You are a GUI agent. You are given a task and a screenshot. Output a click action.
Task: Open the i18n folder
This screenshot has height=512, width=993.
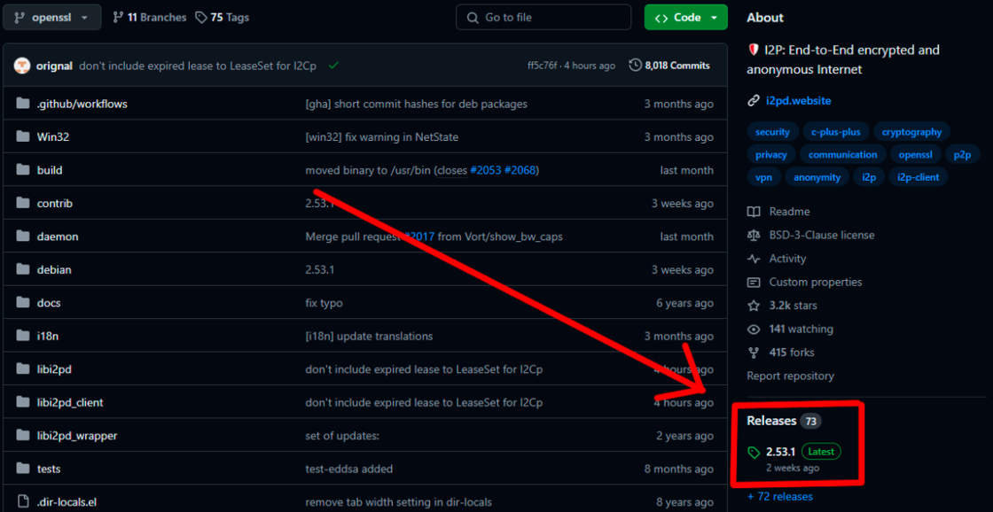(x=48, y=336)
